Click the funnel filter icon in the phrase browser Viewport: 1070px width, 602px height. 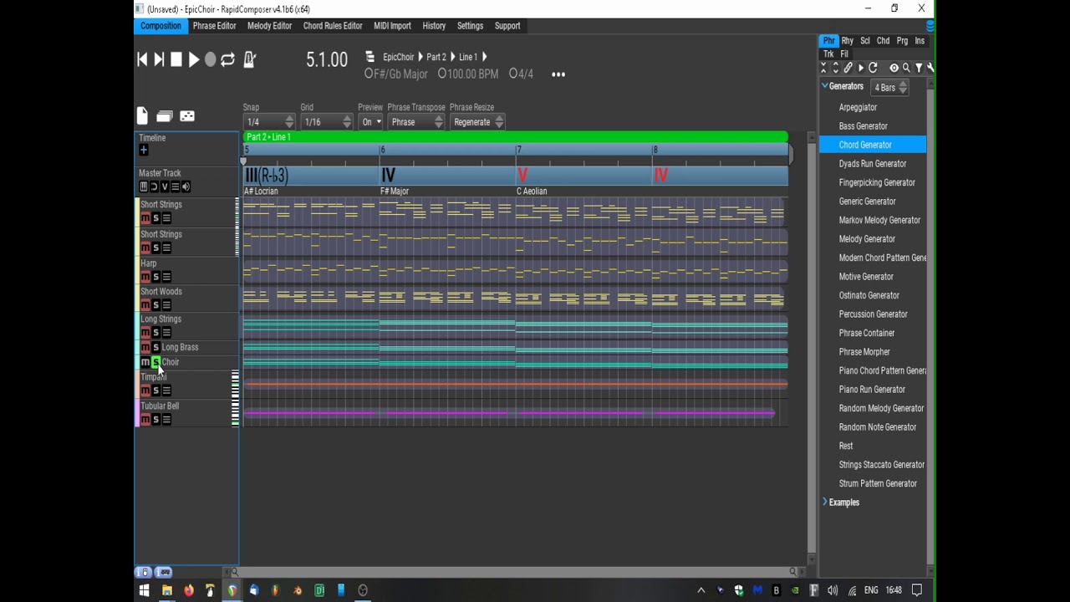pyautogui.click(x=918, y=68)
